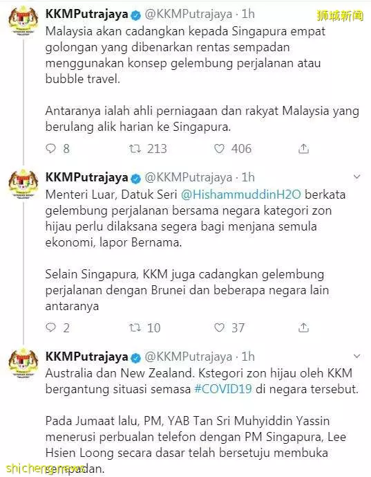
Task: Retweet the tweet with 213 retweets
Action: [x=135, y=148]
